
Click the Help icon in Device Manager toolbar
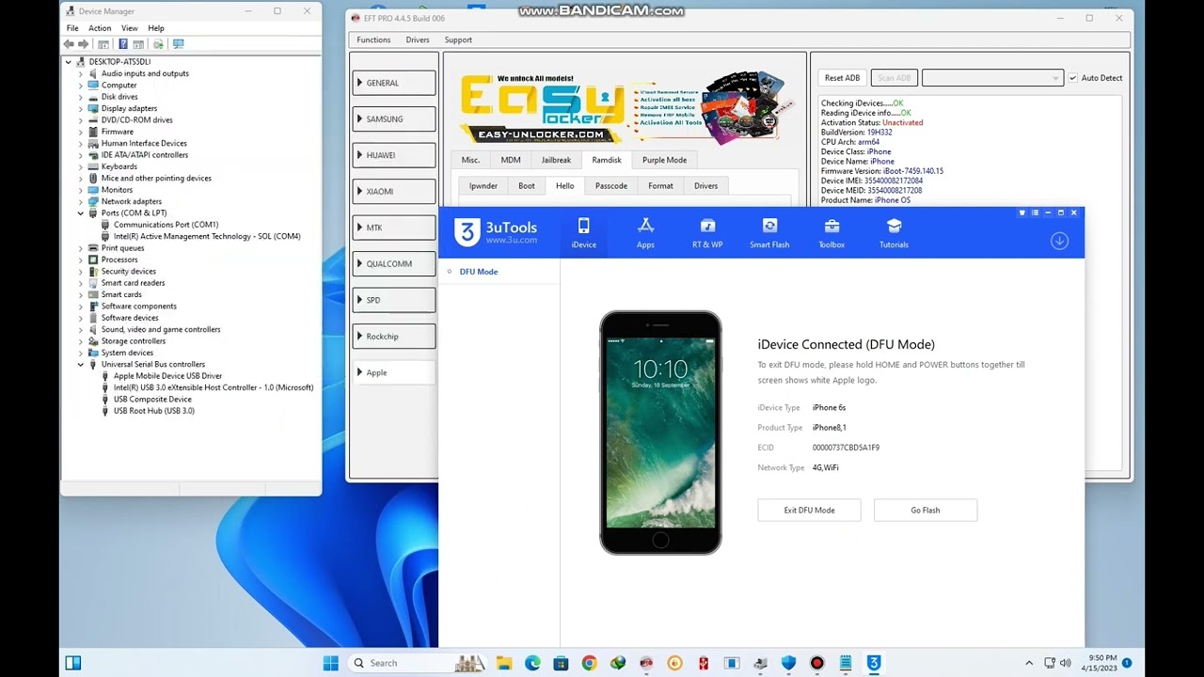coord(122,44)
